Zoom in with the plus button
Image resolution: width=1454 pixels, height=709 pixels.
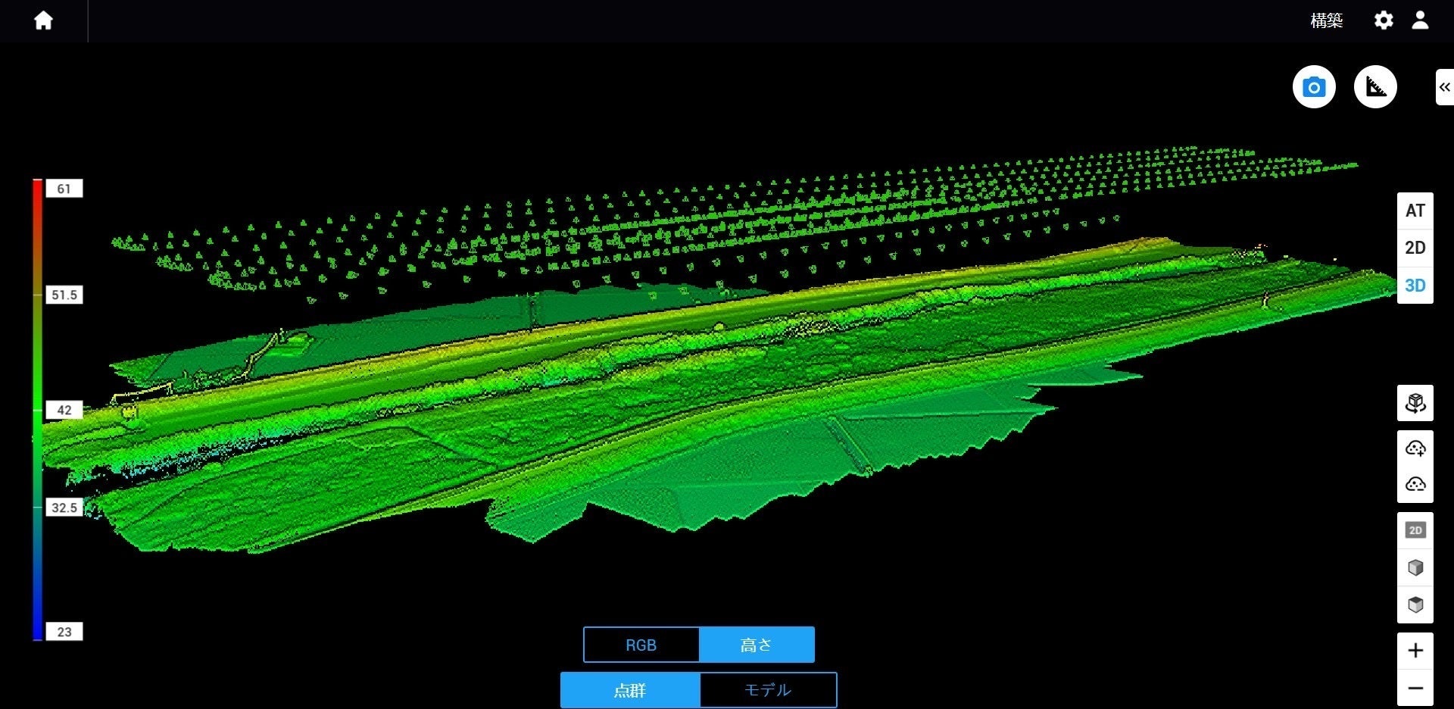[x=1415, y=651]
